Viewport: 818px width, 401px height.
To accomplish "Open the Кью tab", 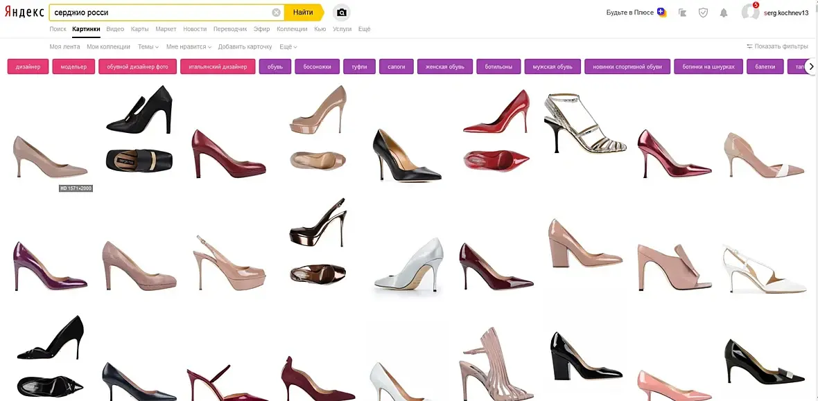I will (x=320, y=29).
